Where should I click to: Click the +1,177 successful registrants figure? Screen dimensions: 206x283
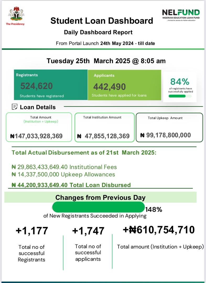pos(32,231)
